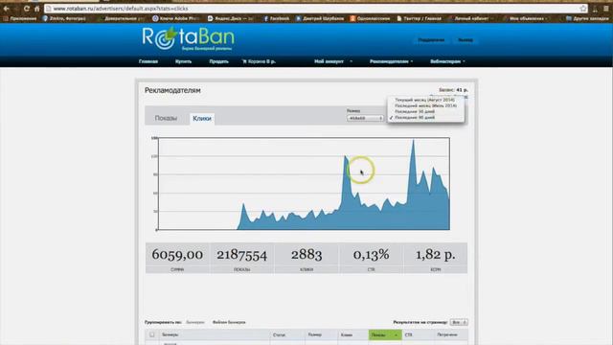Expand the Мой аккаунт menu
The image size is (613, 345).
click(333, 61)
